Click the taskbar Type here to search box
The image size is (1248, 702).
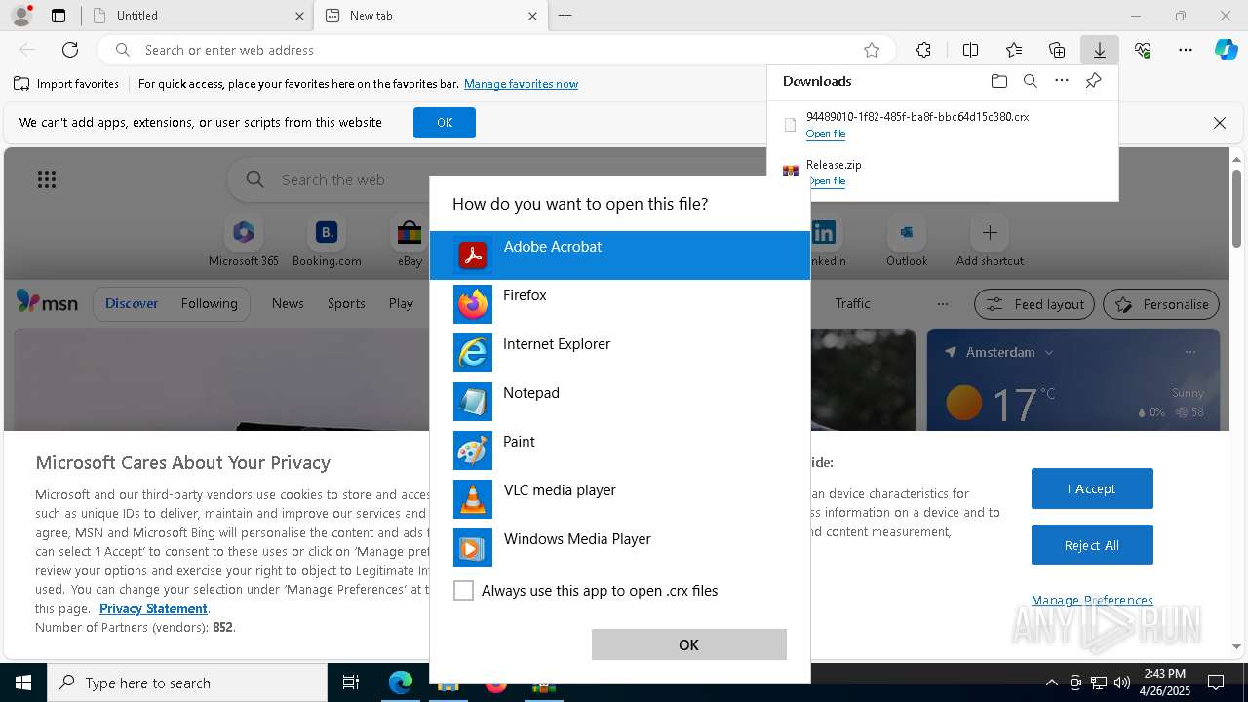[x=187, y=682]
